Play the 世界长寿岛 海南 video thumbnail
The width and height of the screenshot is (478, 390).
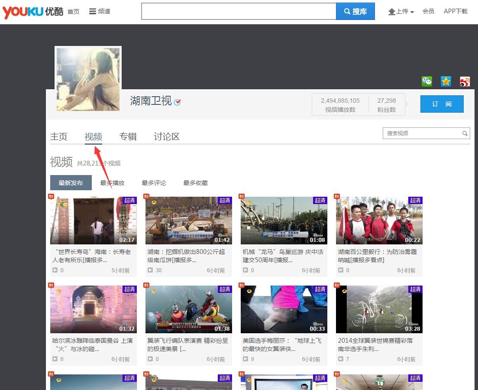click(94, 220)
